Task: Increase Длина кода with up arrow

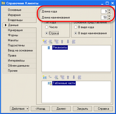Action: click(x=109, y=10)
